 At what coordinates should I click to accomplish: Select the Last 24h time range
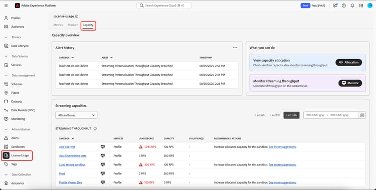291,115
